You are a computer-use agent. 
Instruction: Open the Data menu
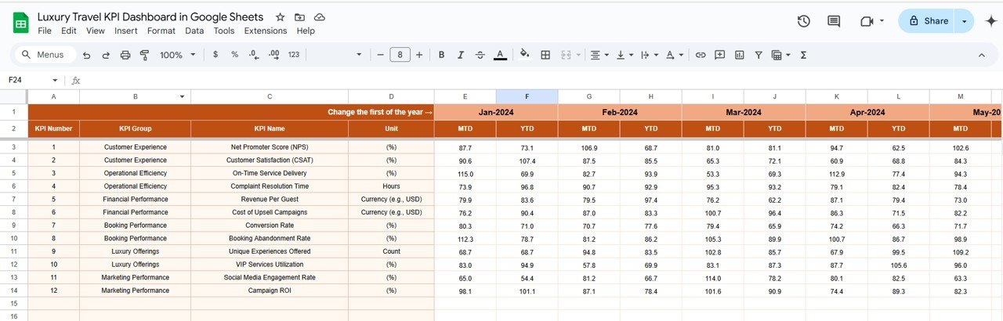click(194, 31)
